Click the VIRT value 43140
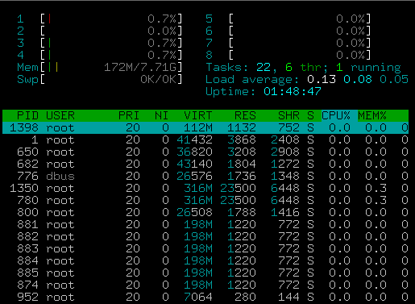 coord(195,164)
